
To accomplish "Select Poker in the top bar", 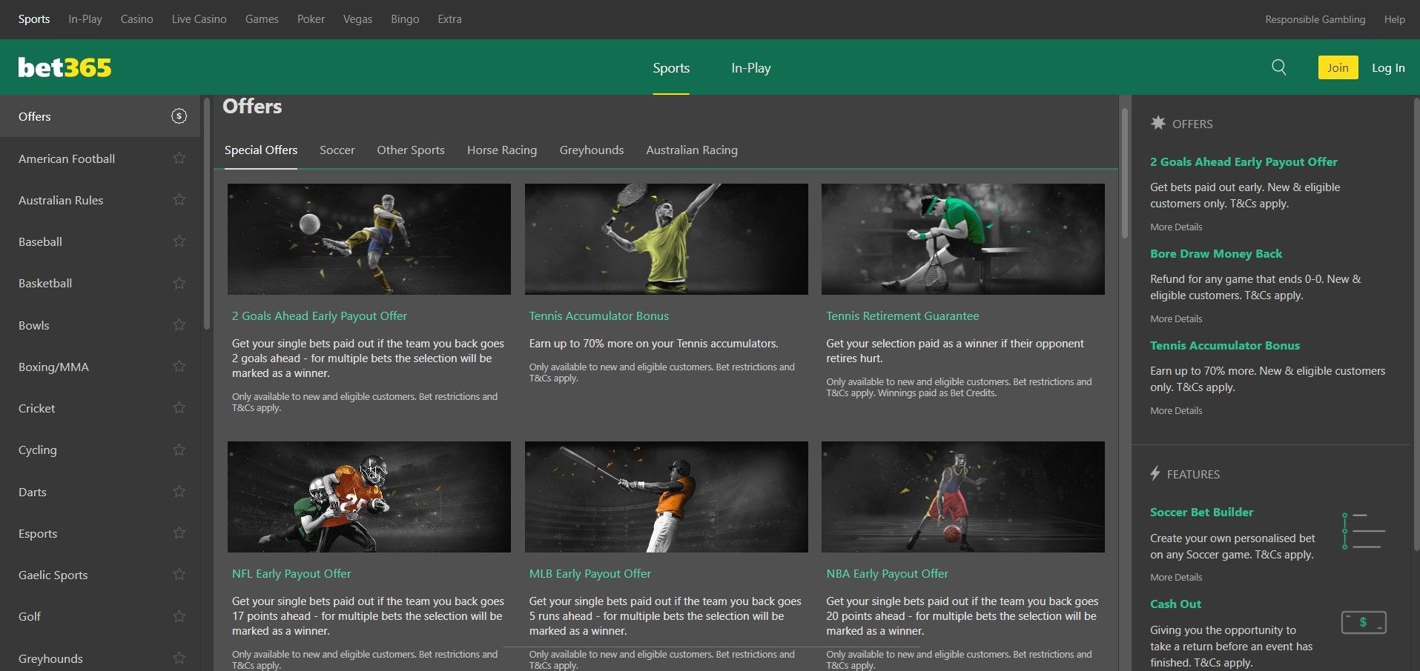I will coord(311,19).
